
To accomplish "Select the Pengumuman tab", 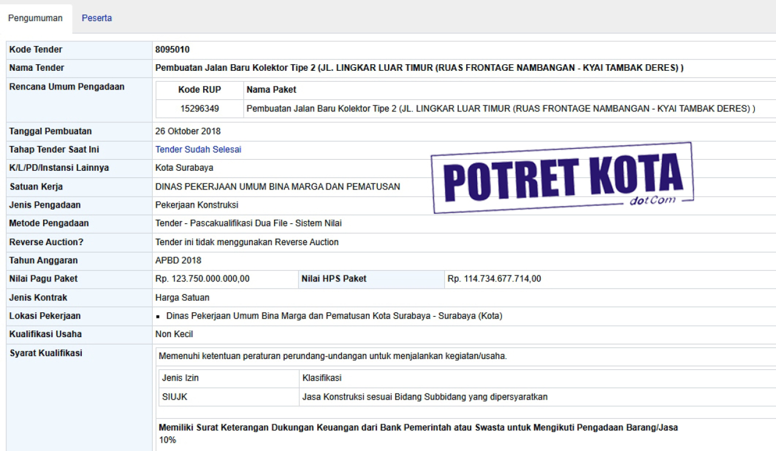I will pyautogui.click(x=35, y=18).
